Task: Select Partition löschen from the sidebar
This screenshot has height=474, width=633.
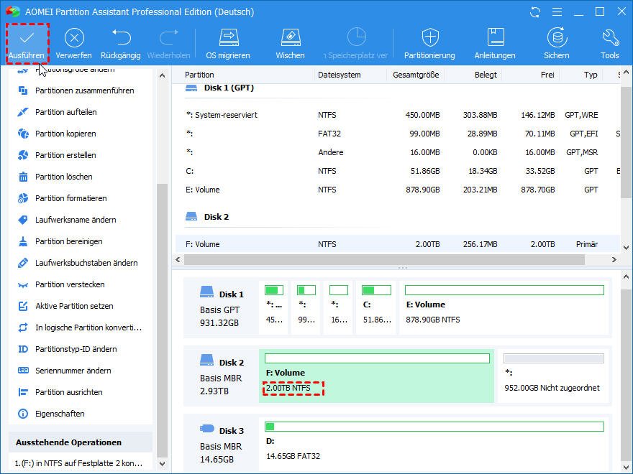Action: pos(63,177)
